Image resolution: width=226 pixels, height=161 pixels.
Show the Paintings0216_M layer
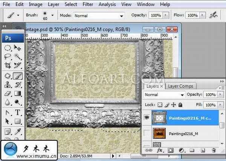point(147,133)
